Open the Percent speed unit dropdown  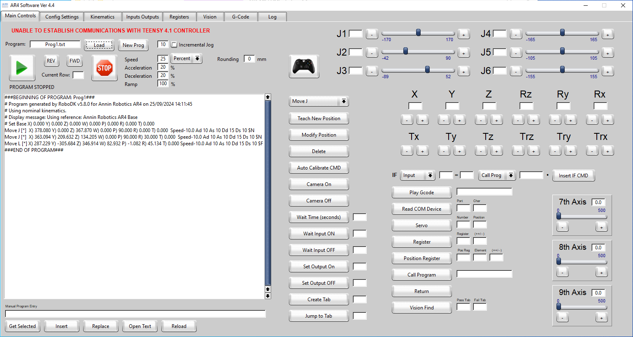186,59
